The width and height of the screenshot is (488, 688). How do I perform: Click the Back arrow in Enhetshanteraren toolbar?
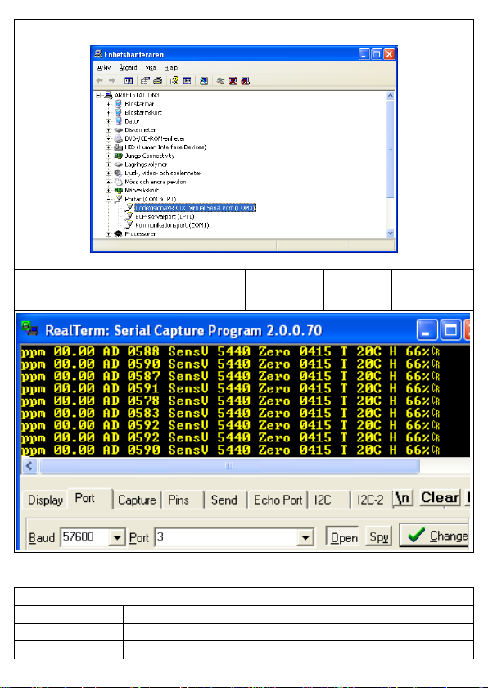click(100, 81)
